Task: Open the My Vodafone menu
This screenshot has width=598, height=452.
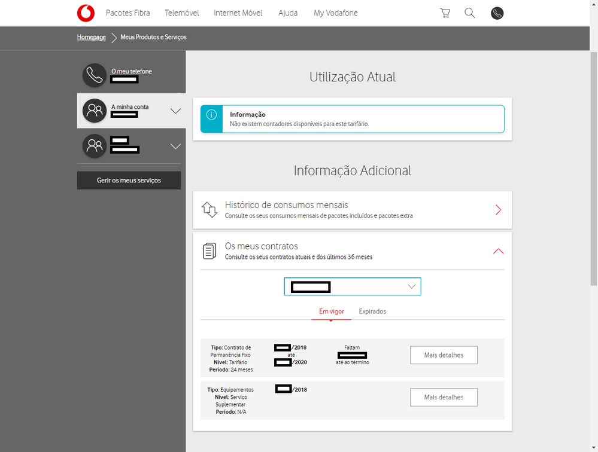Action: click(x=336, y=13)
